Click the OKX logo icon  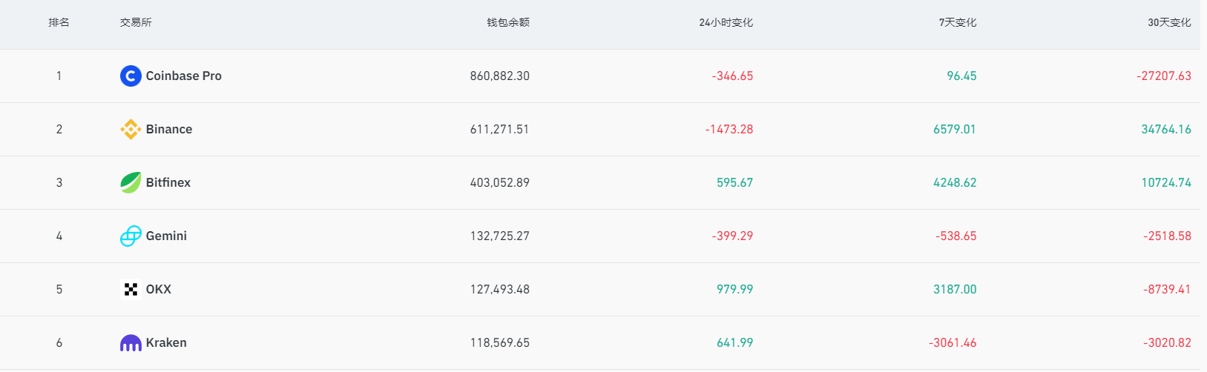coord(131,289)
